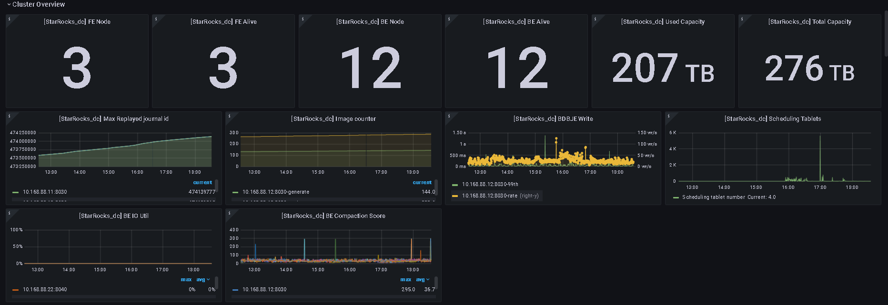Click the FE Alive value 3
The image size is (888, 305).
pyautogui.click(x=223, y=68)
